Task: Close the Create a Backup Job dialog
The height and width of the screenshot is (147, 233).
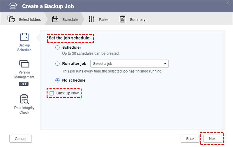Action: pyautogui.click(x=228, y=2)
